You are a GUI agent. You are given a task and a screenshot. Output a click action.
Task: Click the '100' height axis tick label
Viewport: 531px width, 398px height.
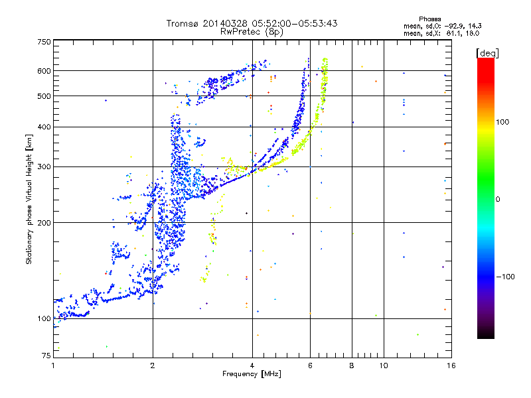[44, 318]
